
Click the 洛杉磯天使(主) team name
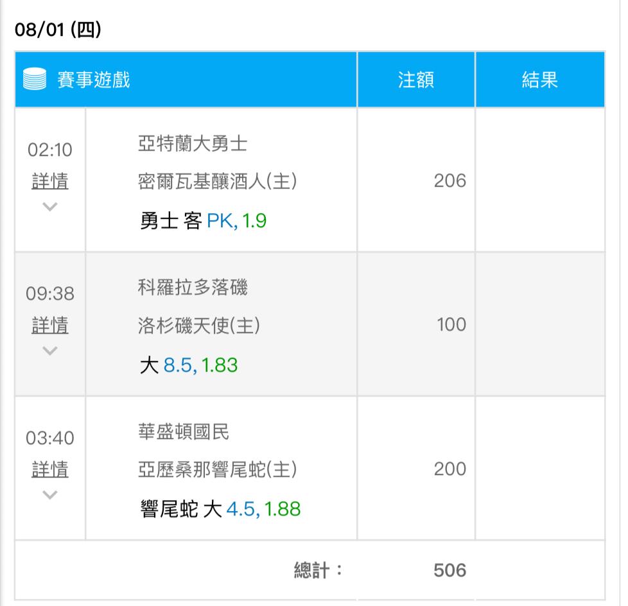coord(199,325)
